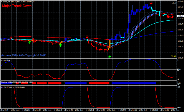Click the 1220.75 price scale value
The width and height of the screenshot is (184, 112).
tap(180, 24)
